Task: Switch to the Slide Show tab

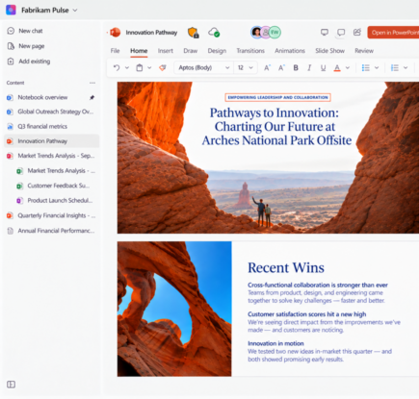Action: click(x=329, y=51)
